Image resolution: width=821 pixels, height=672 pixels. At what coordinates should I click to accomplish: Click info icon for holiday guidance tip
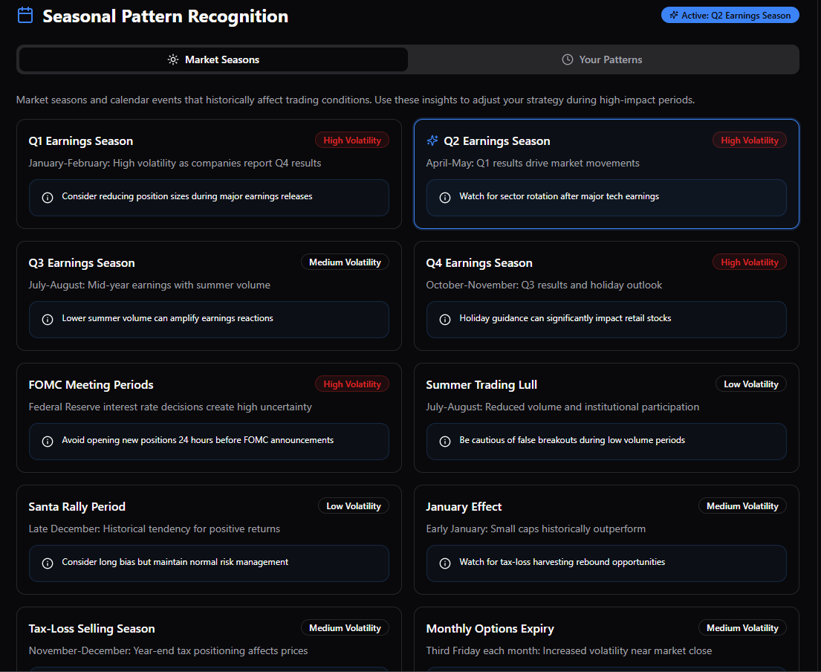(x=445, y=320)
